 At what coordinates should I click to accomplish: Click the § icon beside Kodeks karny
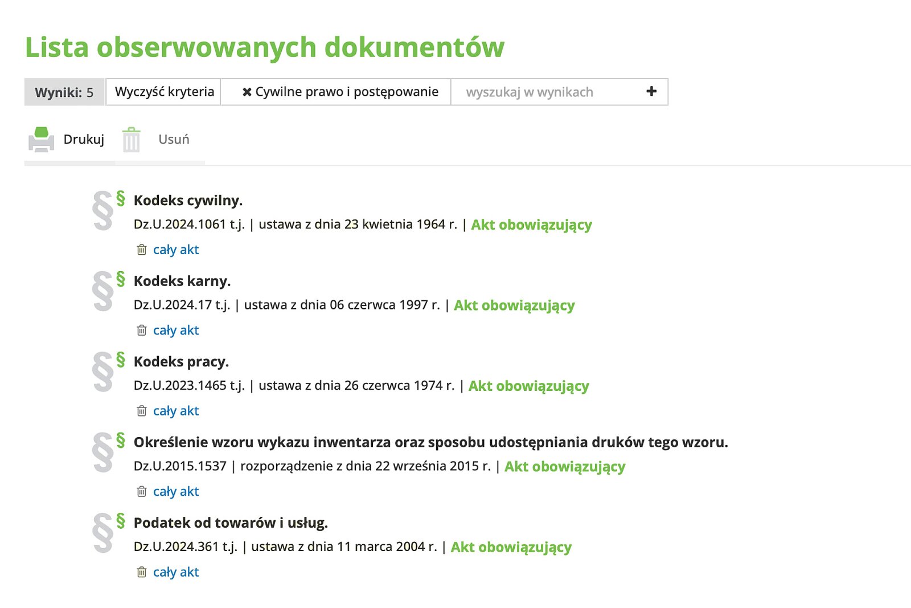coord(120,278)
